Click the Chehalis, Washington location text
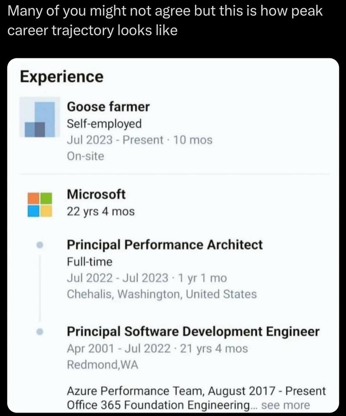The height and width of the screenshot is (416, 346). (161, 294)
